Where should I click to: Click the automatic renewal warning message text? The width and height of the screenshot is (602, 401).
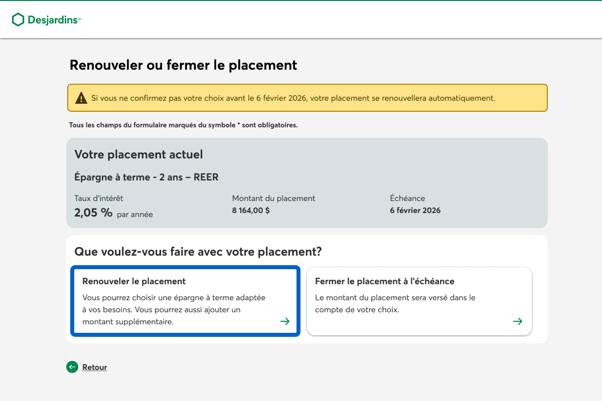(x=293, y=98)
